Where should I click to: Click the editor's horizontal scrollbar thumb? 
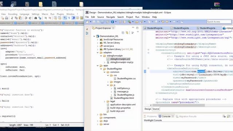pyautogui.click(x=178, y=105)
